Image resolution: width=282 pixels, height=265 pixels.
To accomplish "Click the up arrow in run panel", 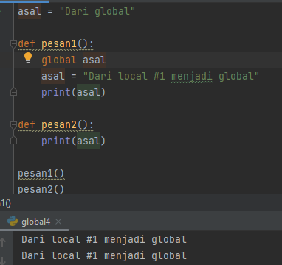I will pos(3,242).
